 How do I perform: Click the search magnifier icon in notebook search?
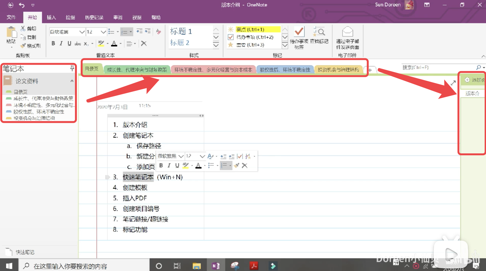point(478,67)
